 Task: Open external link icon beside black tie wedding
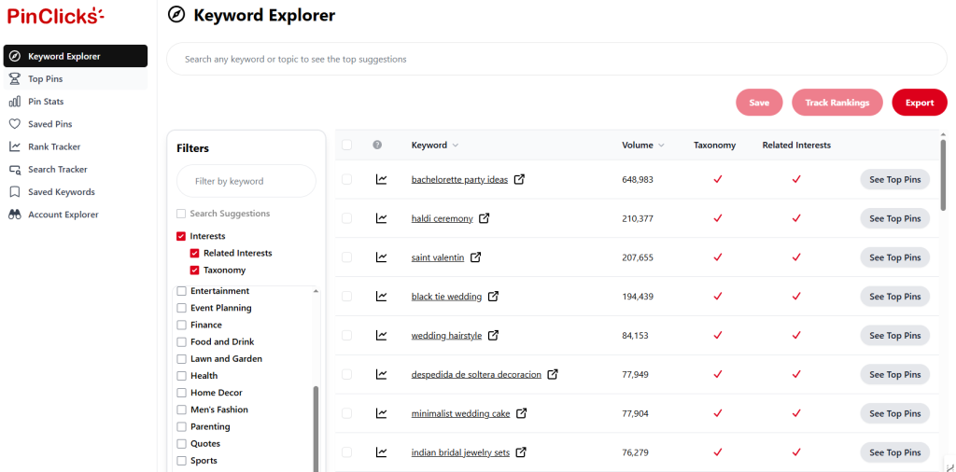(493, 297)
